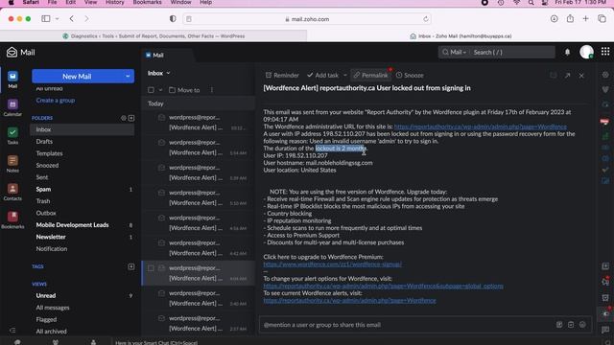Open settings gear in right sidebar

[605, 75]
